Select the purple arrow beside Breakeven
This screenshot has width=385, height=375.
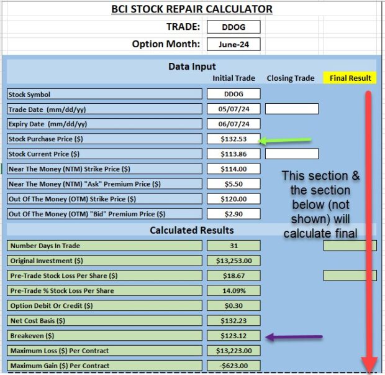pyautogui.click(x=294, y=337)
